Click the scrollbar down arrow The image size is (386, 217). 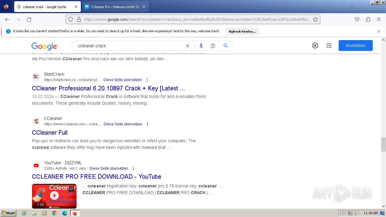tap(384, 206)
